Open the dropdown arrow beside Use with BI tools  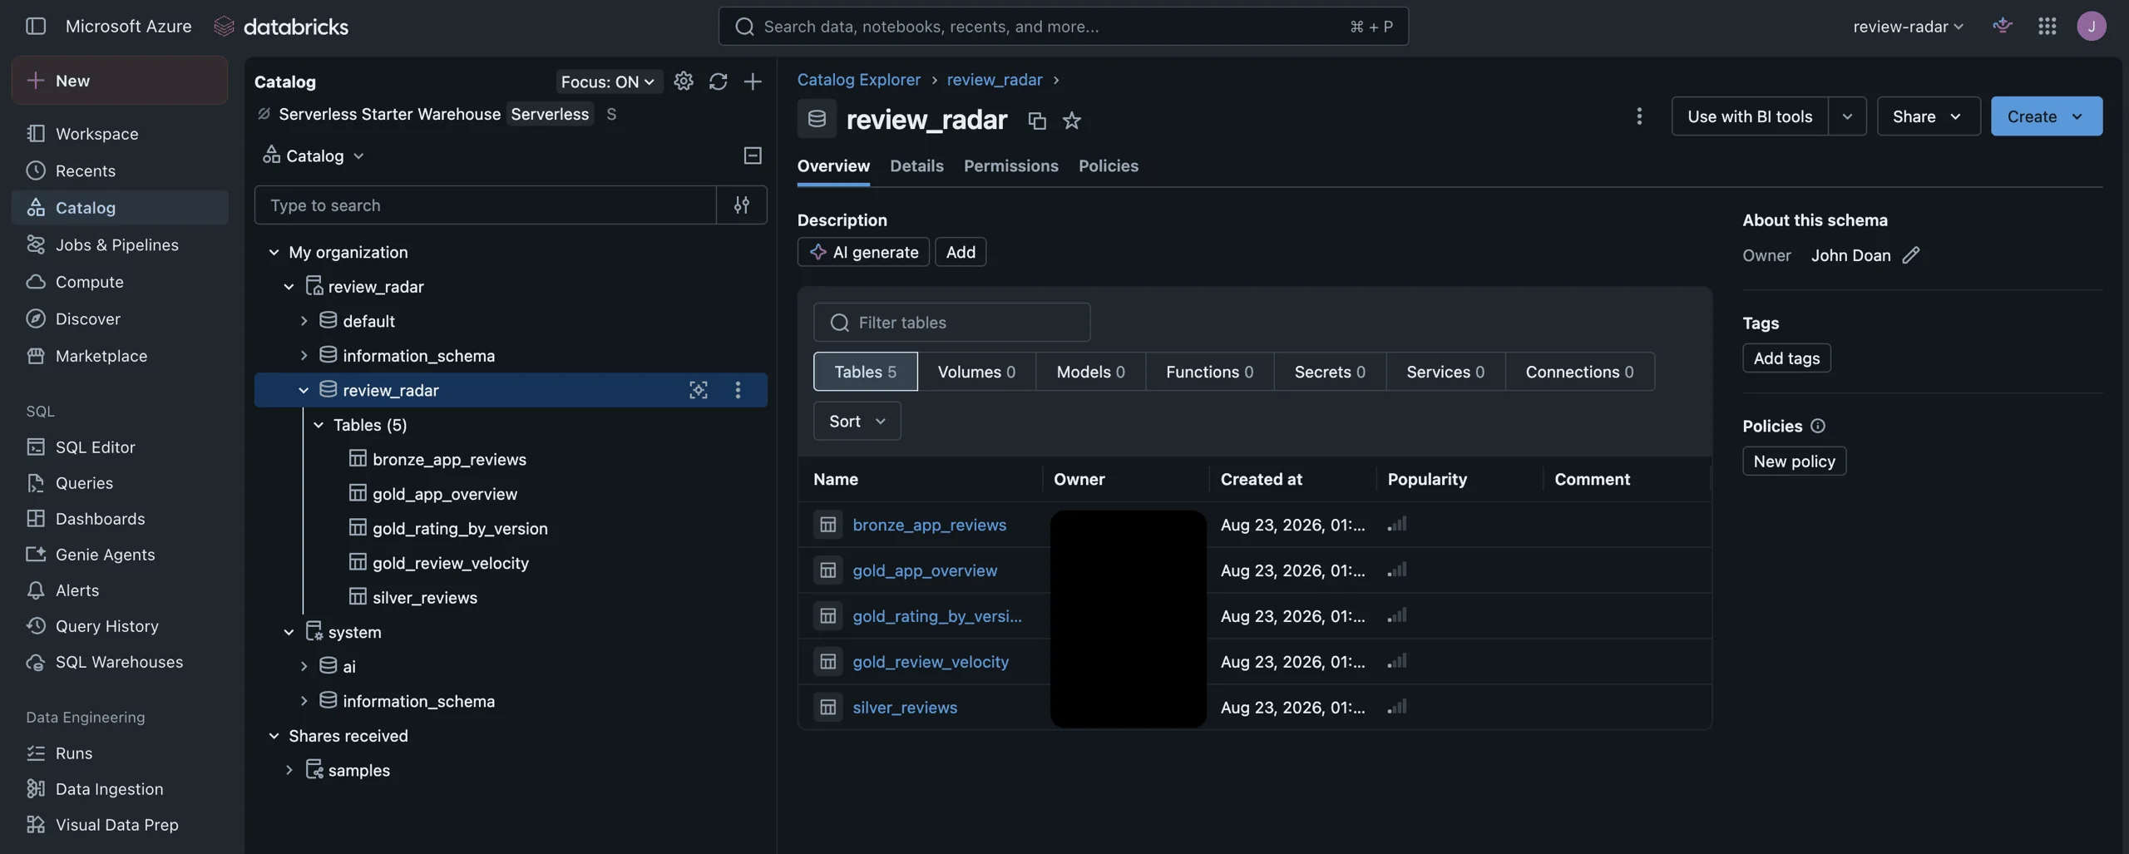click(1847, 116)
